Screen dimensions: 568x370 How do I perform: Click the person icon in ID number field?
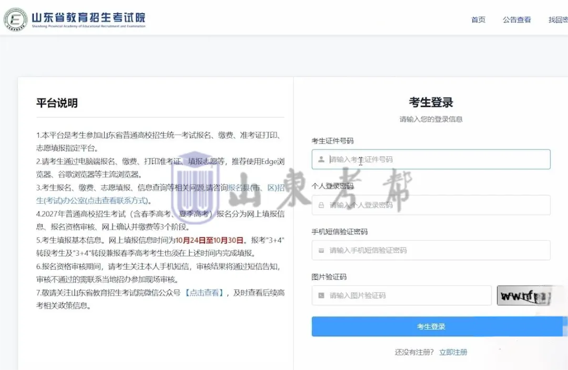(x=321, y=159)
